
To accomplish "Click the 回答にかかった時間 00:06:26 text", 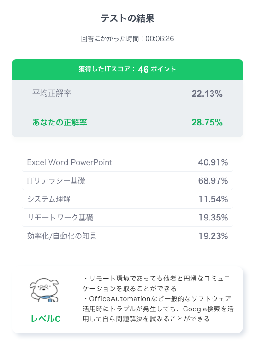I will tap(127, 39).
